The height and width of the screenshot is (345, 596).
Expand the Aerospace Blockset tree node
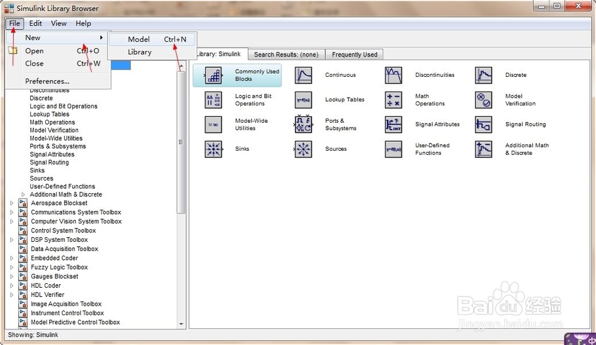[x=11, y=203]
